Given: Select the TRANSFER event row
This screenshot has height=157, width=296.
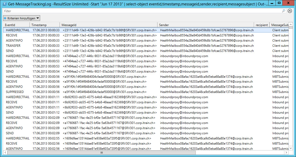Looking at the screenshot, I should point(12,45).
